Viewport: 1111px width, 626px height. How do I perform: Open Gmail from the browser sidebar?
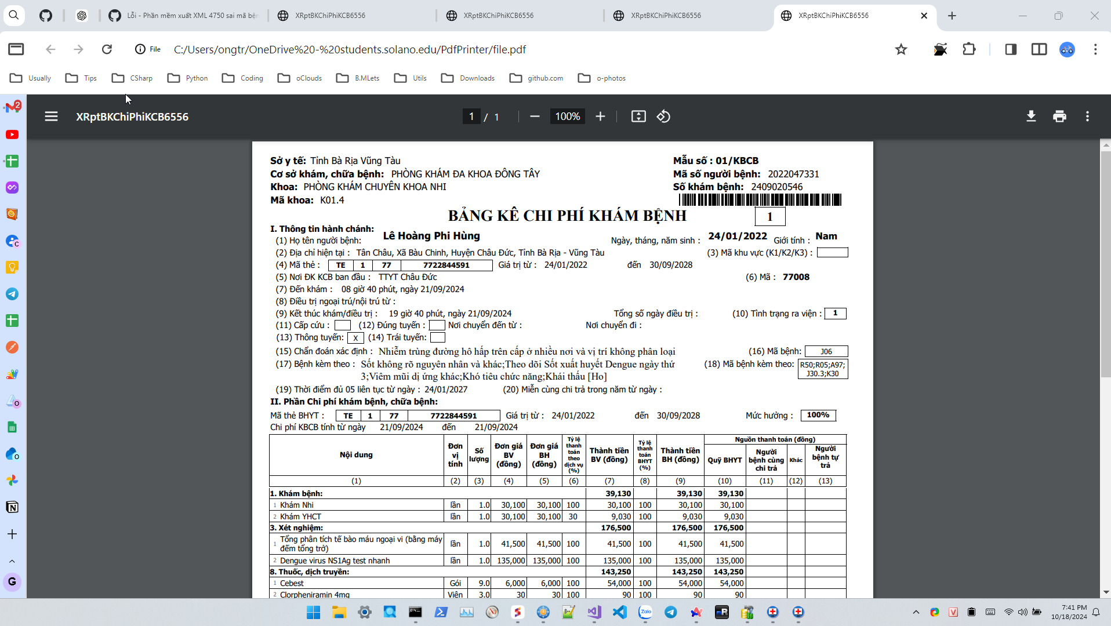12,107
